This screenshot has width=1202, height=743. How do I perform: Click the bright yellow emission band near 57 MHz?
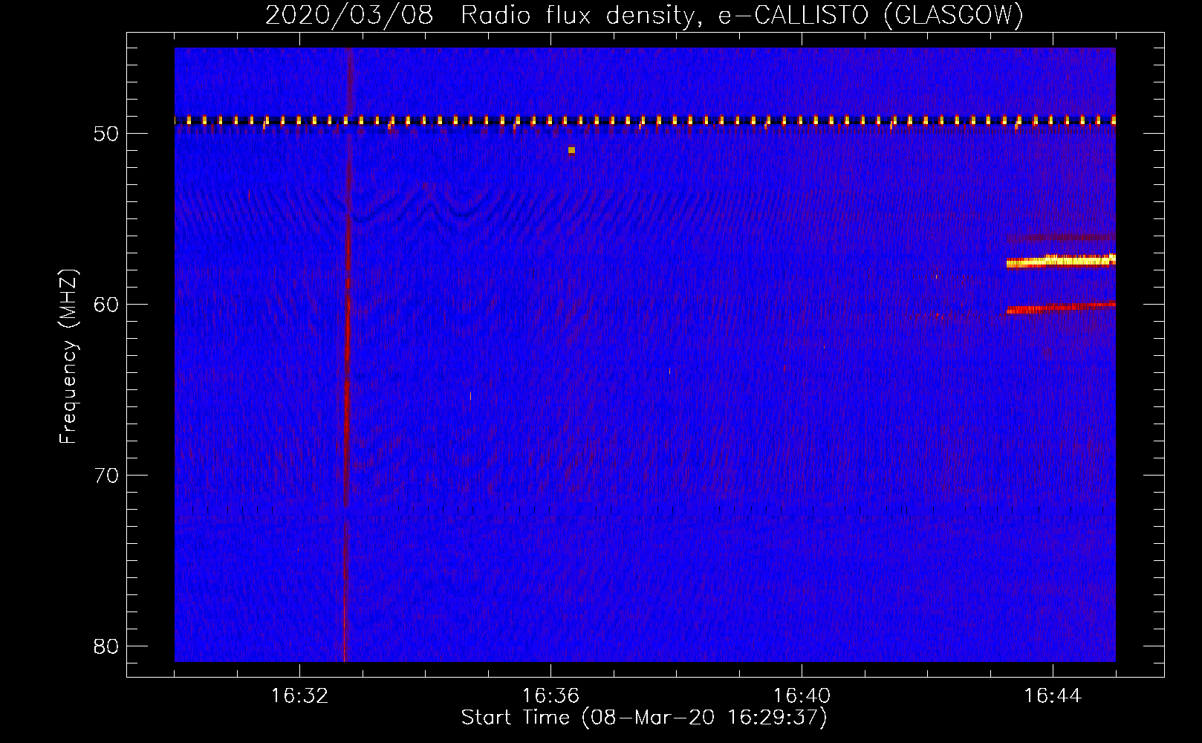(x=1061, y=261)
